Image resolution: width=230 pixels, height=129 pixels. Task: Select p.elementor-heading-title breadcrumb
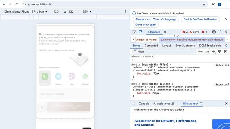[192, 40]
